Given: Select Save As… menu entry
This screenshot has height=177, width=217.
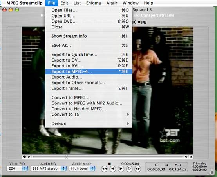Looking at the screenshot, I should (x=89, y=45).
